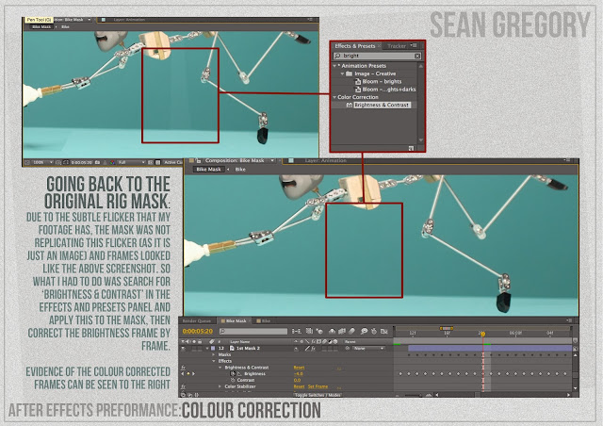
Task: Open the Graph Editor icon in timeline
Action: pos(383,331)
